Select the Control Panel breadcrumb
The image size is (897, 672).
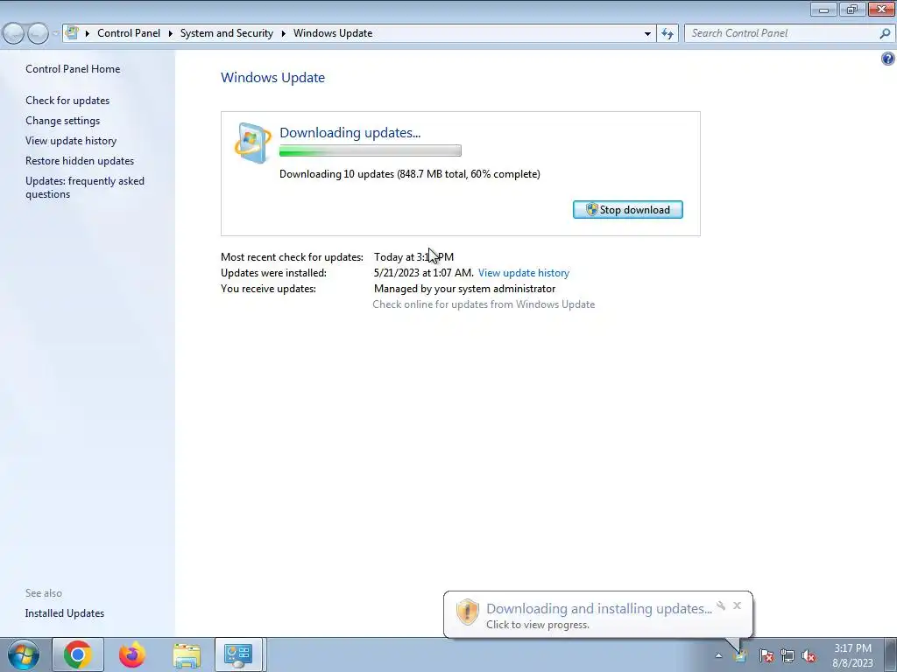click(x=129, y=33)
